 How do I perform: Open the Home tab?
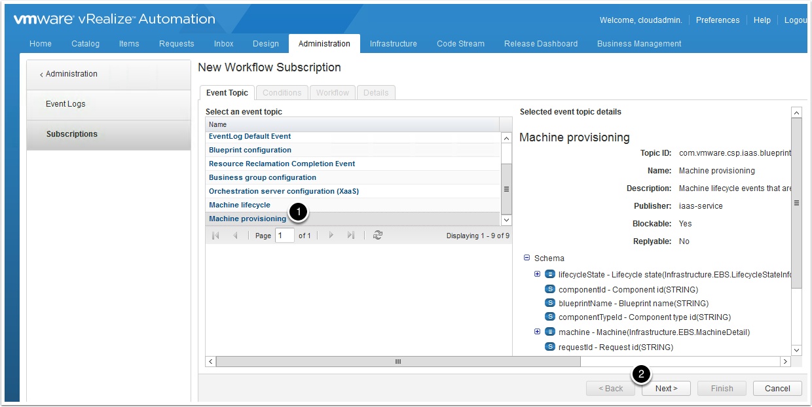point(41,44)
